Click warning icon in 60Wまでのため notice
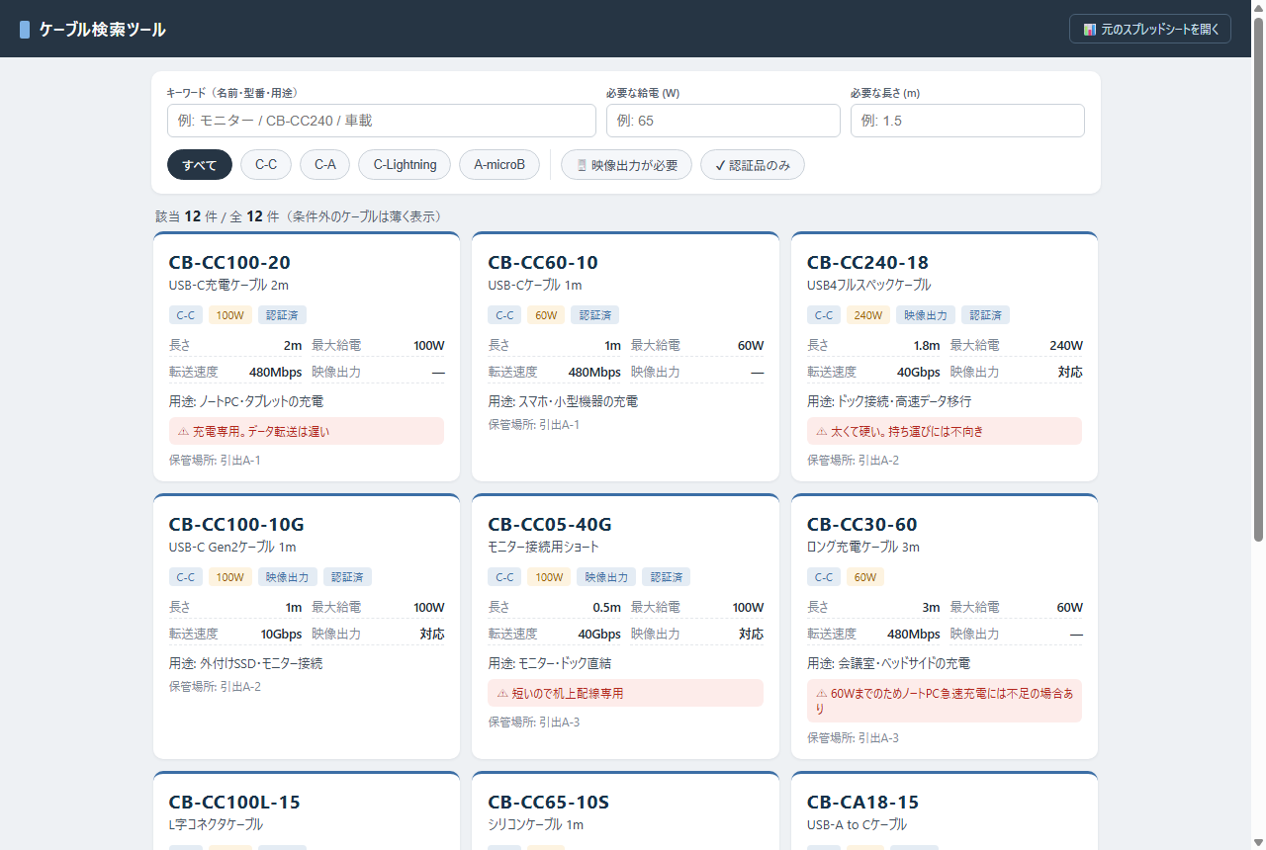 821,694
